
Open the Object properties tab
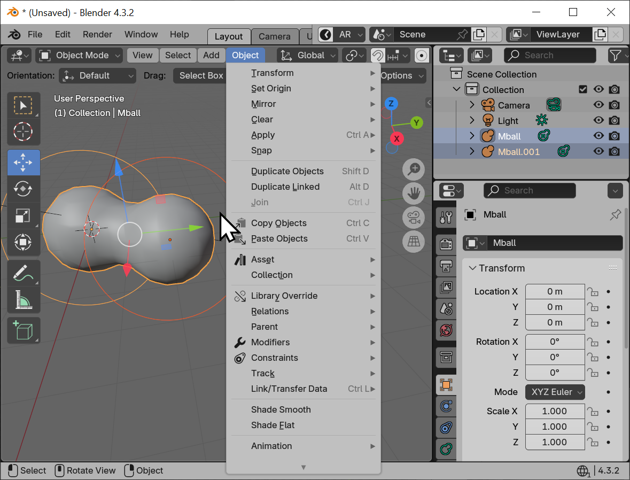coord(446,385)
